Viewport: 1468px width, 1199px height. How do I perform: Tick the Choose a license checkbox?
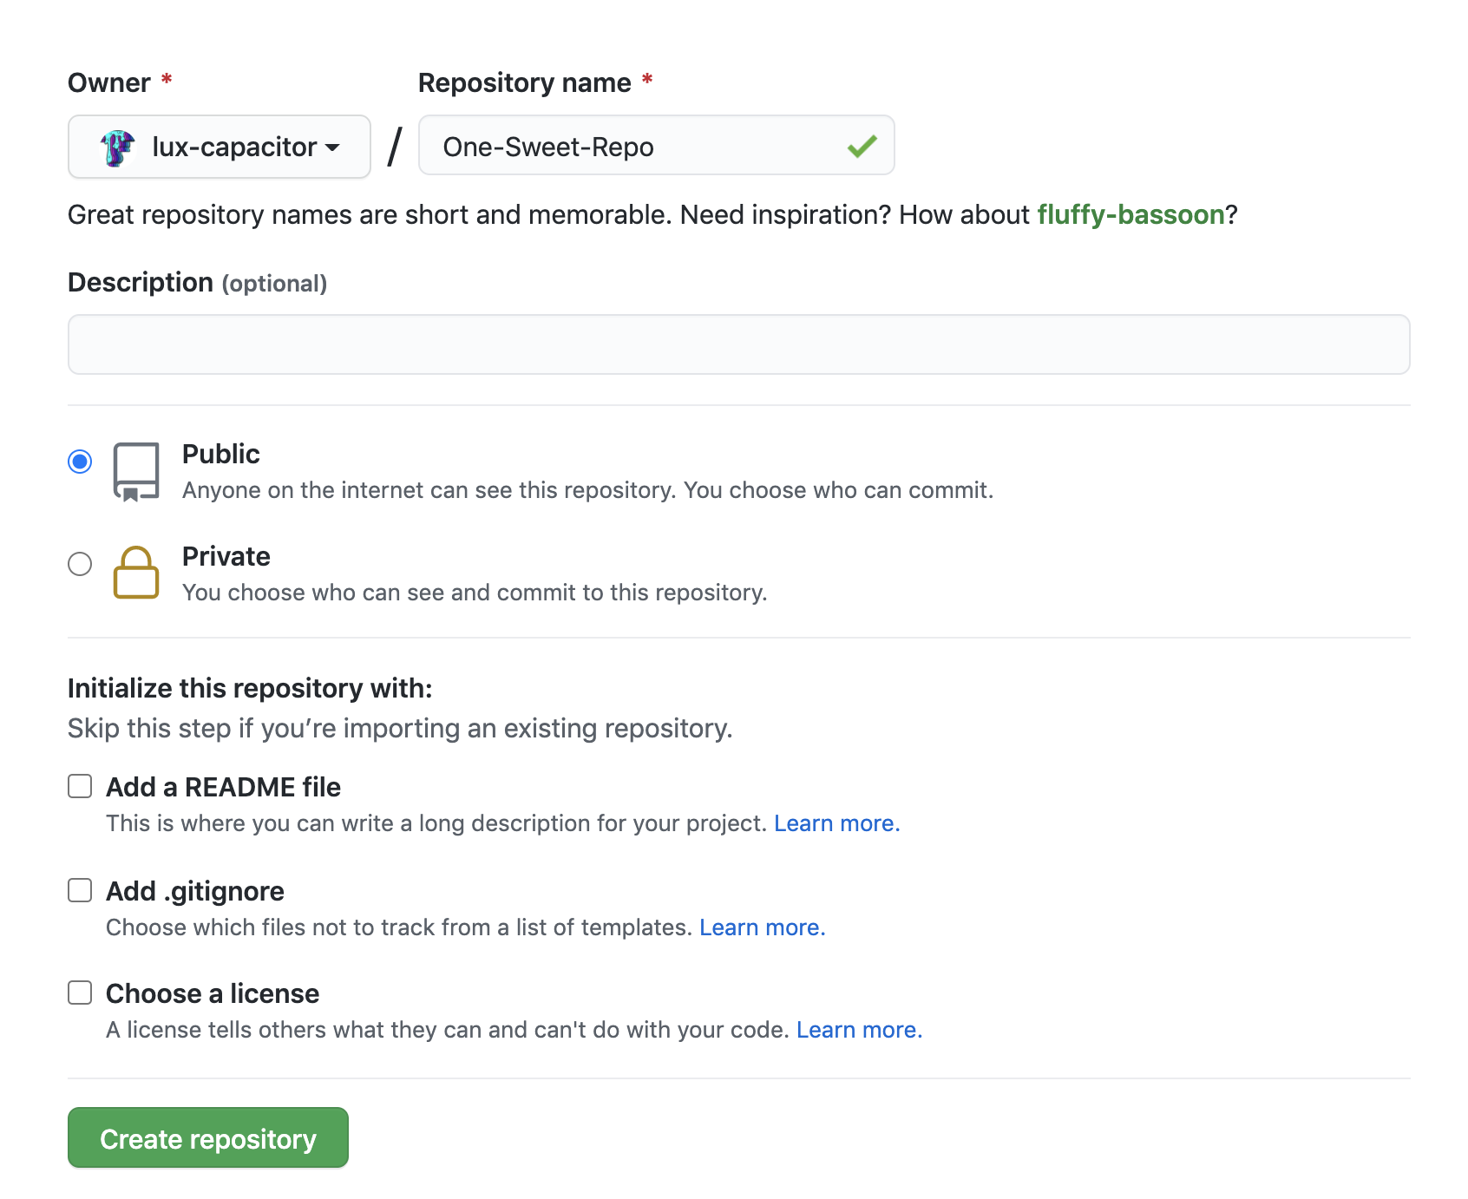pos(80,993)
